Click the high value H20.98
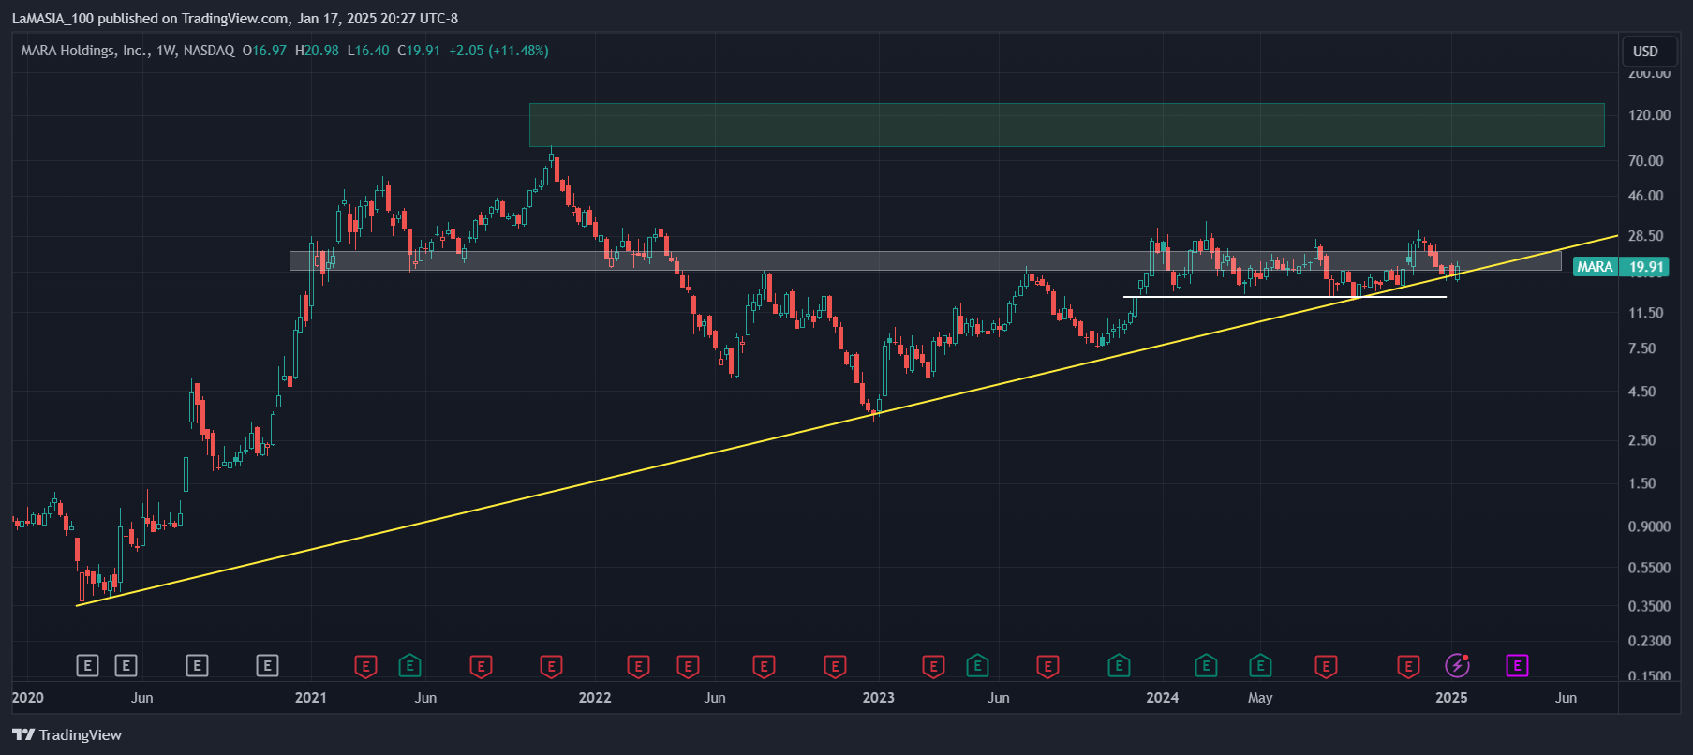Viewport: 1693px width, 755px height. tap(317, 51)
